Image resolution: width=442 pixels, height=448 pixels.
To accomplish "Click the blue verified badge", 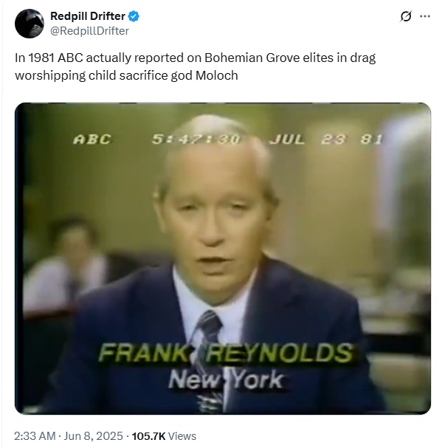I will [x=134, y=16].
